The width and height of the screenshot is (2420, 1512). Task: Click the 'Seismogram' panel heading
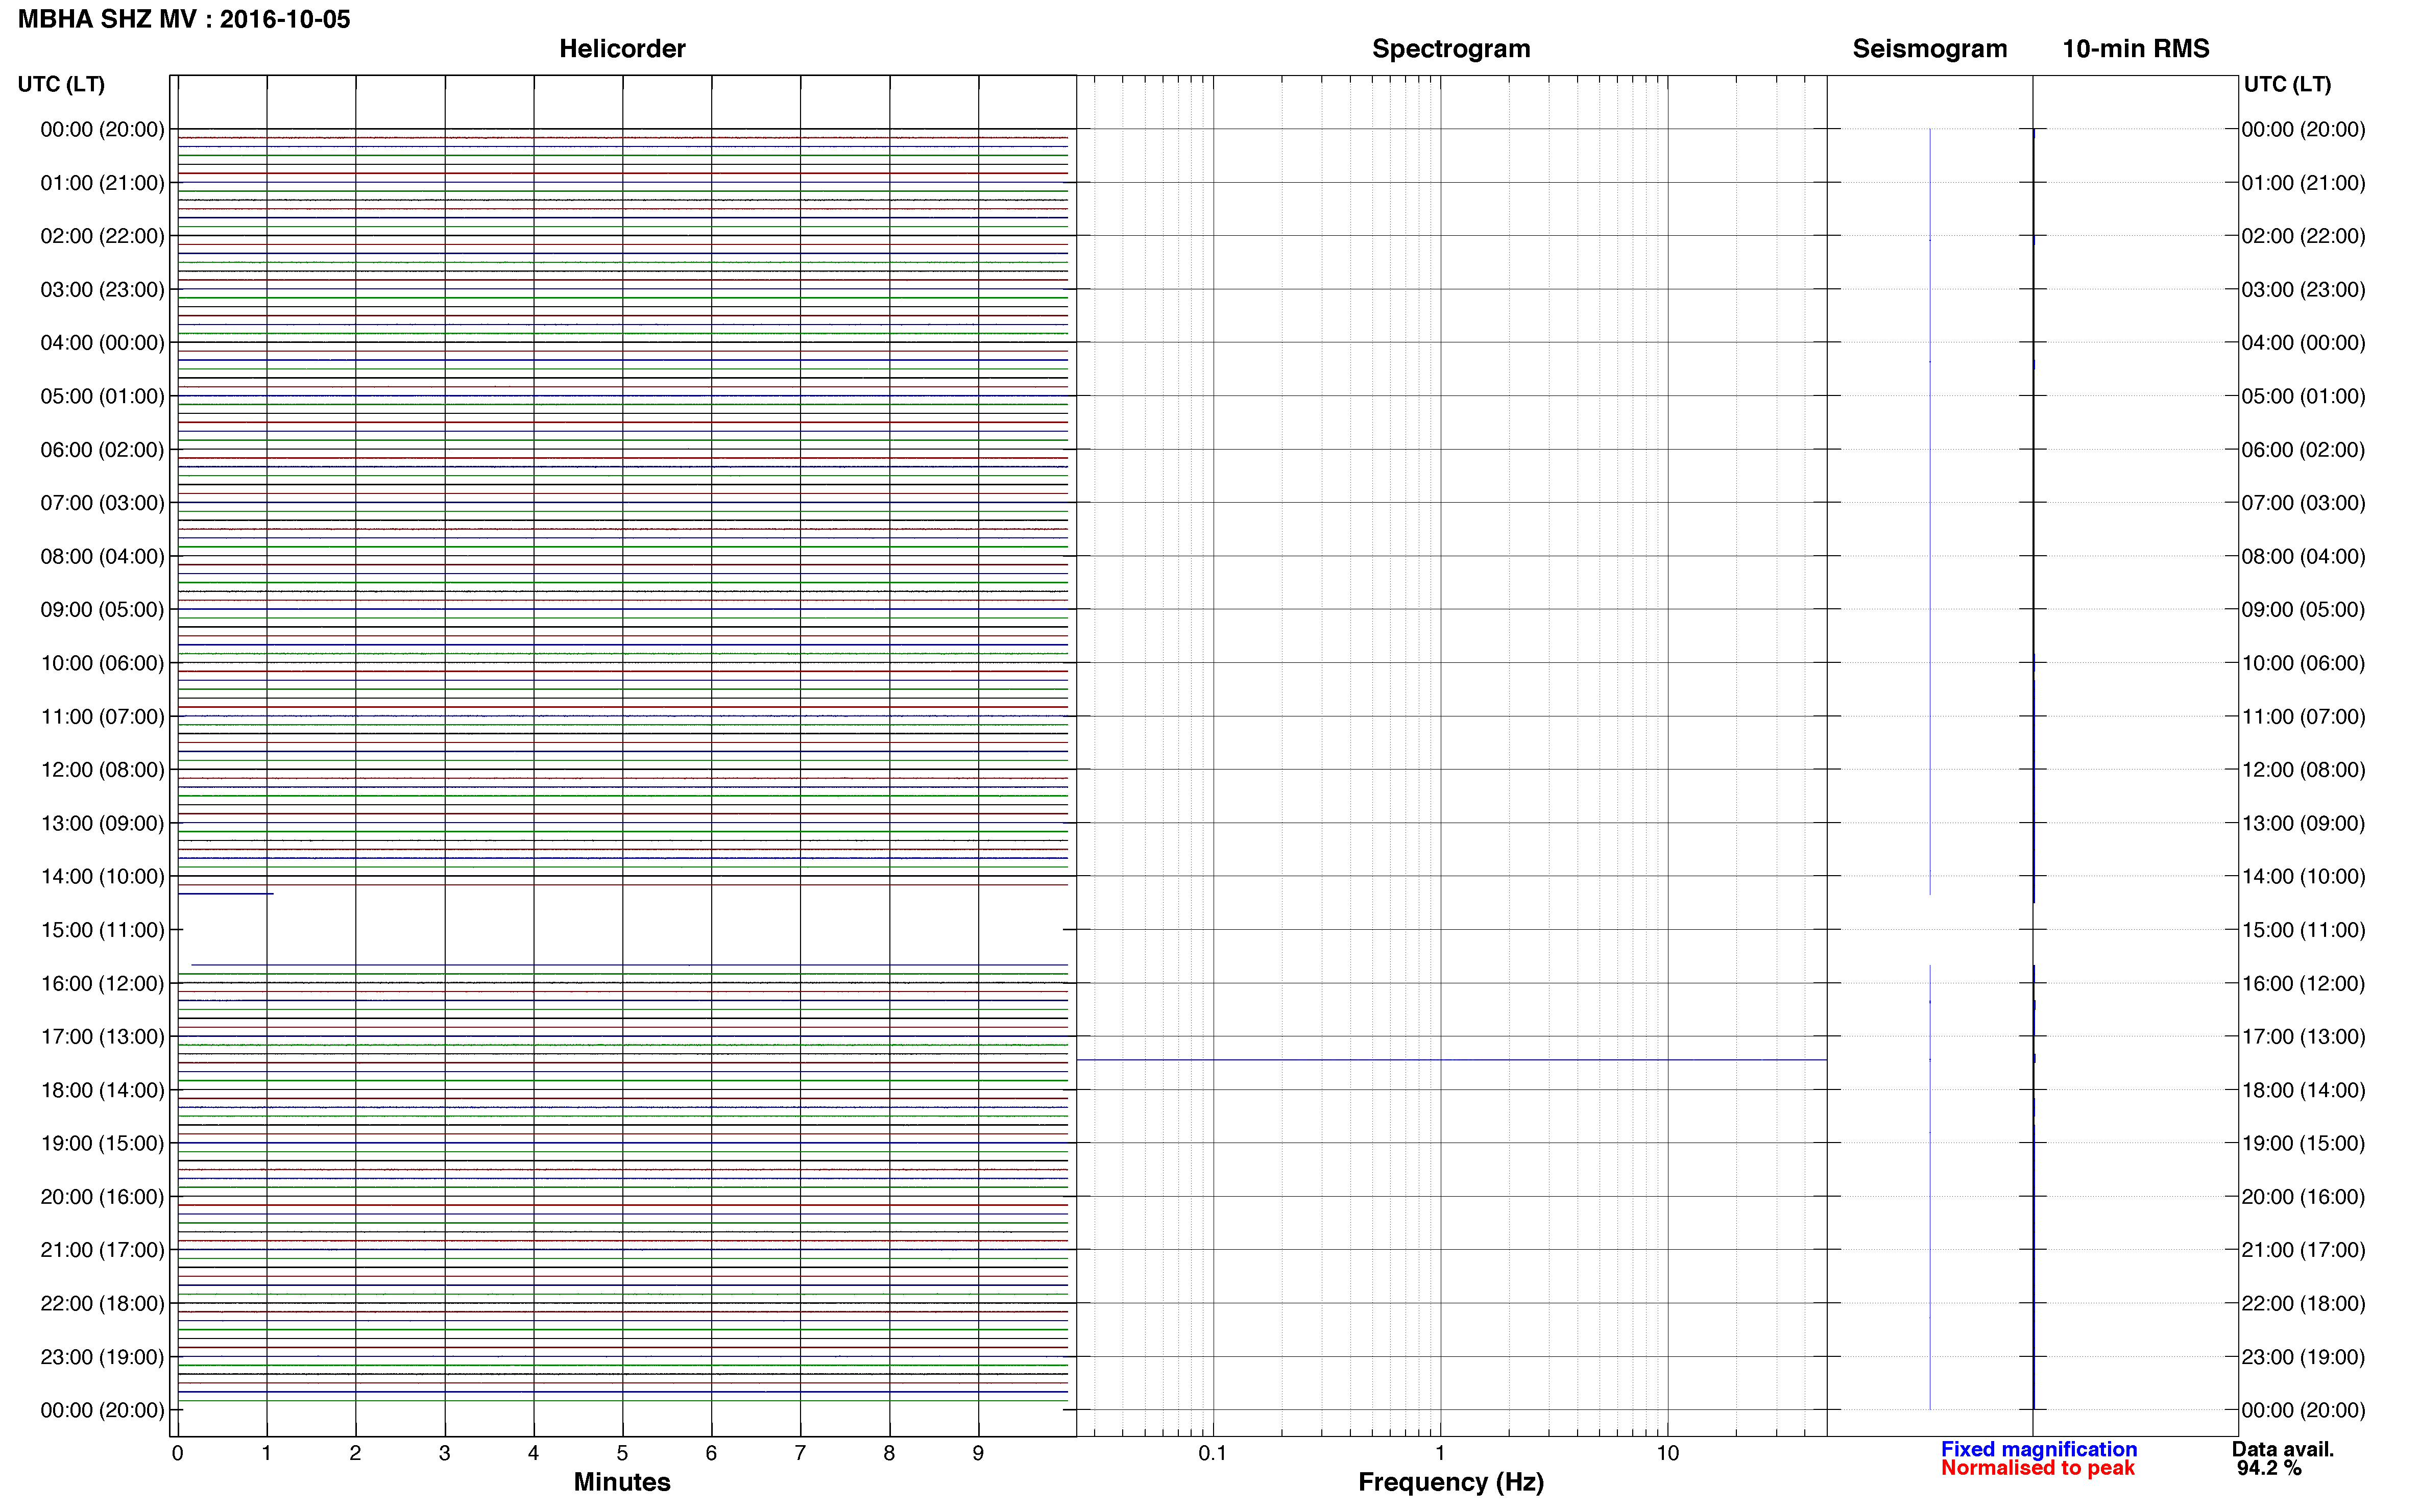coord(1930,49)
